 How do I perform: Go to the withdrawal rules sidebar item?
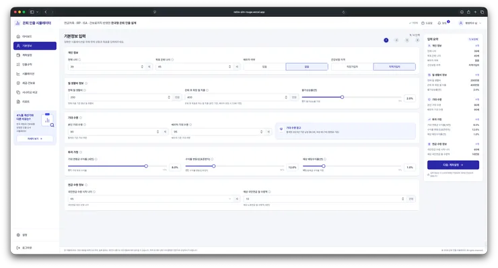tap(35, 64)
